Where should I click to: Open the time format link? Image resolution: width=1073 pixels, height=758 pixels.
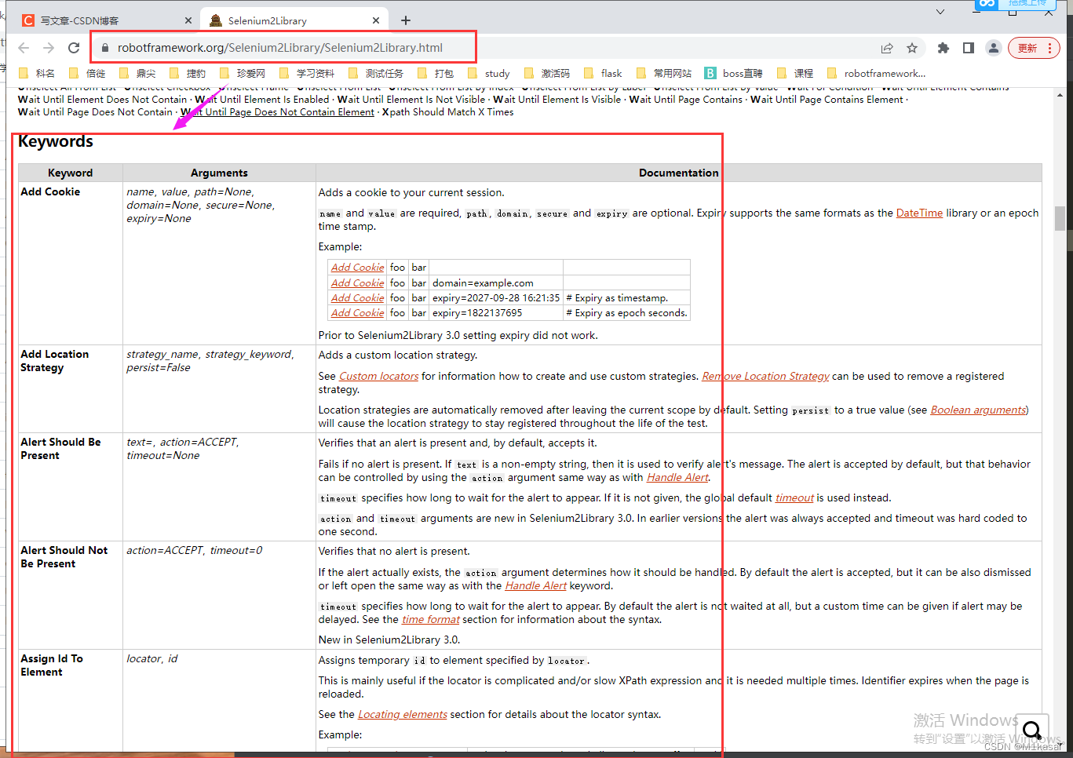coord(431,619)
